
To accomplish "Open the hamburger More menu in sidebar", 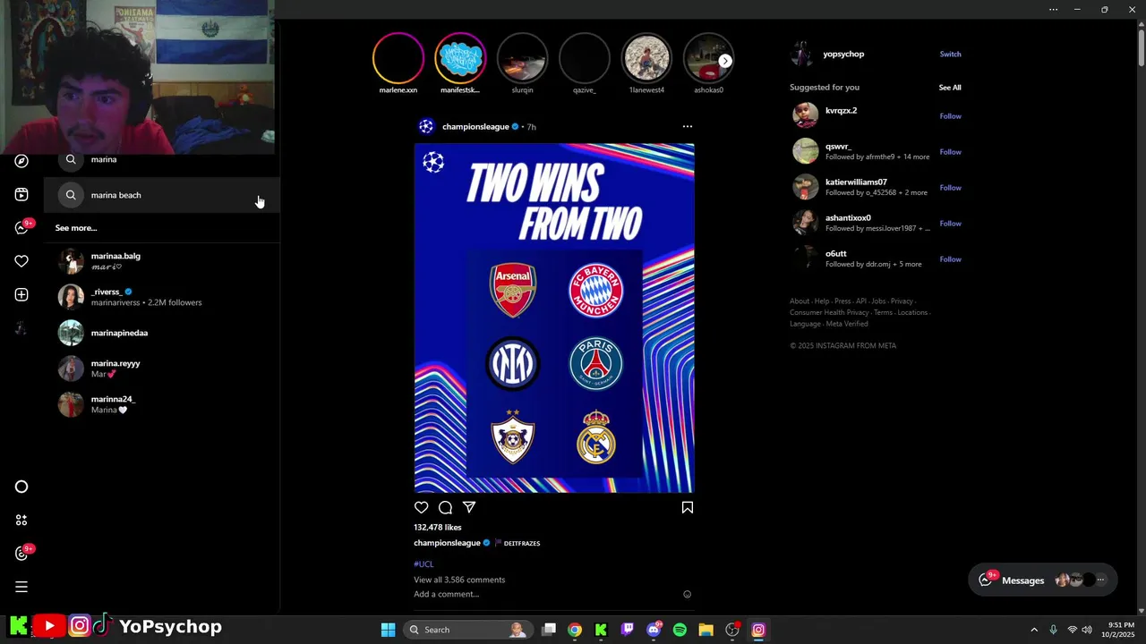I will 21,587.
